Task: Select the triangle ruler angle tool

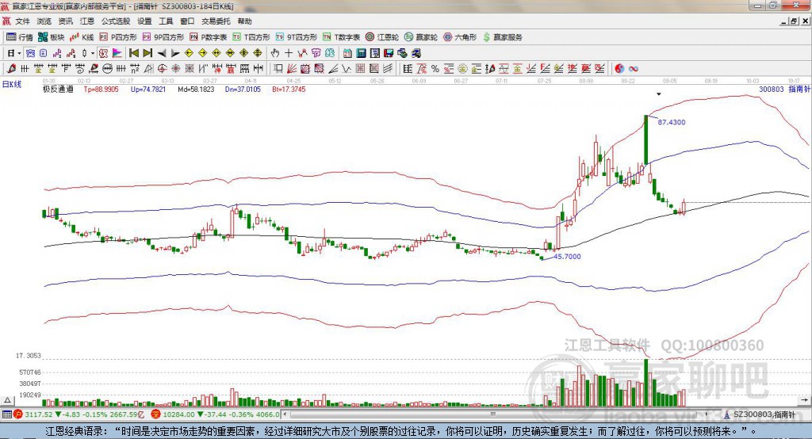Action: tap(148, 68)
